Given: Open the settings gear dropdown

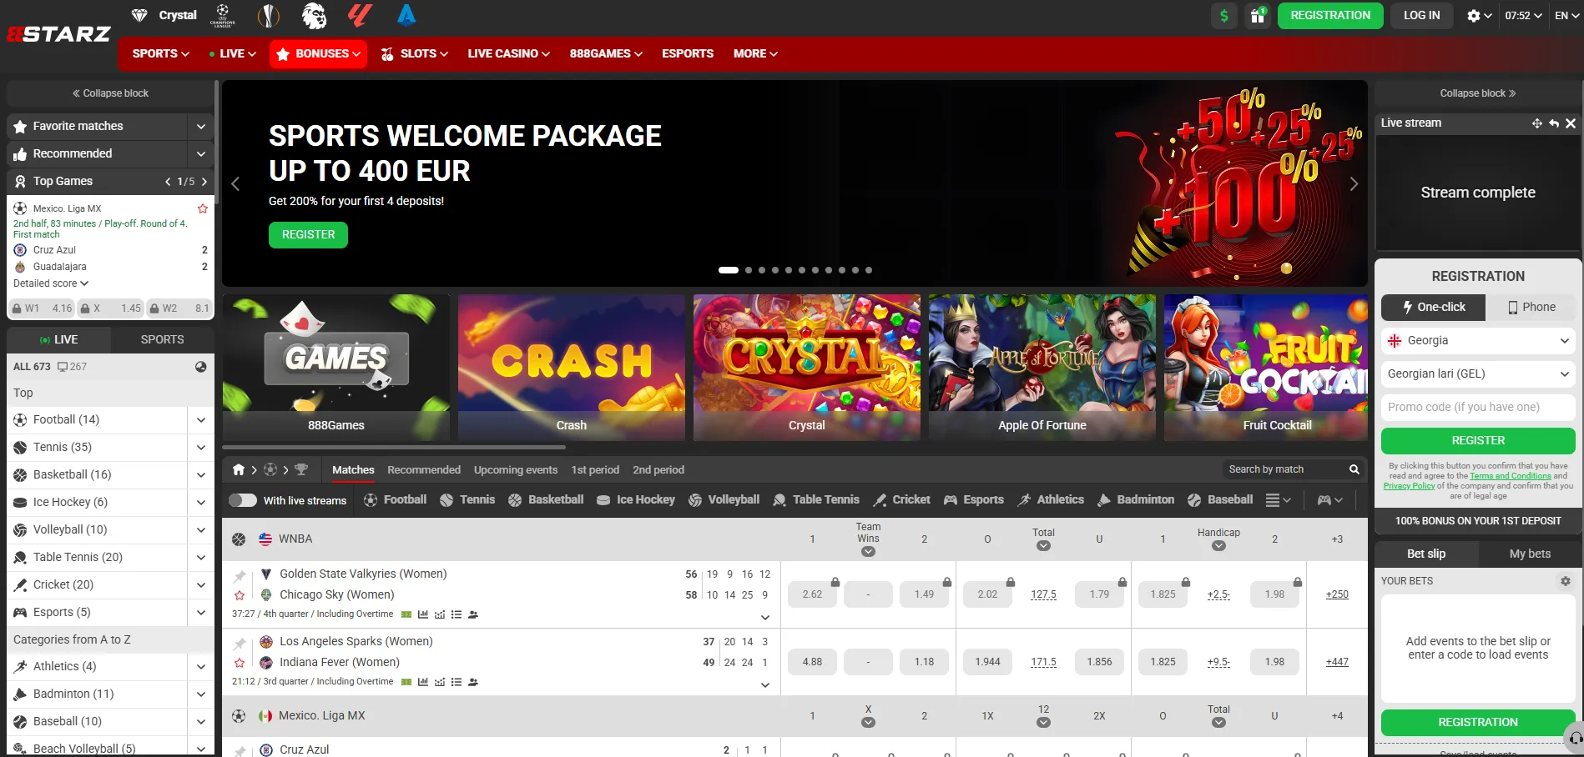Looking at the screenshot, I should pos(1479,16).
